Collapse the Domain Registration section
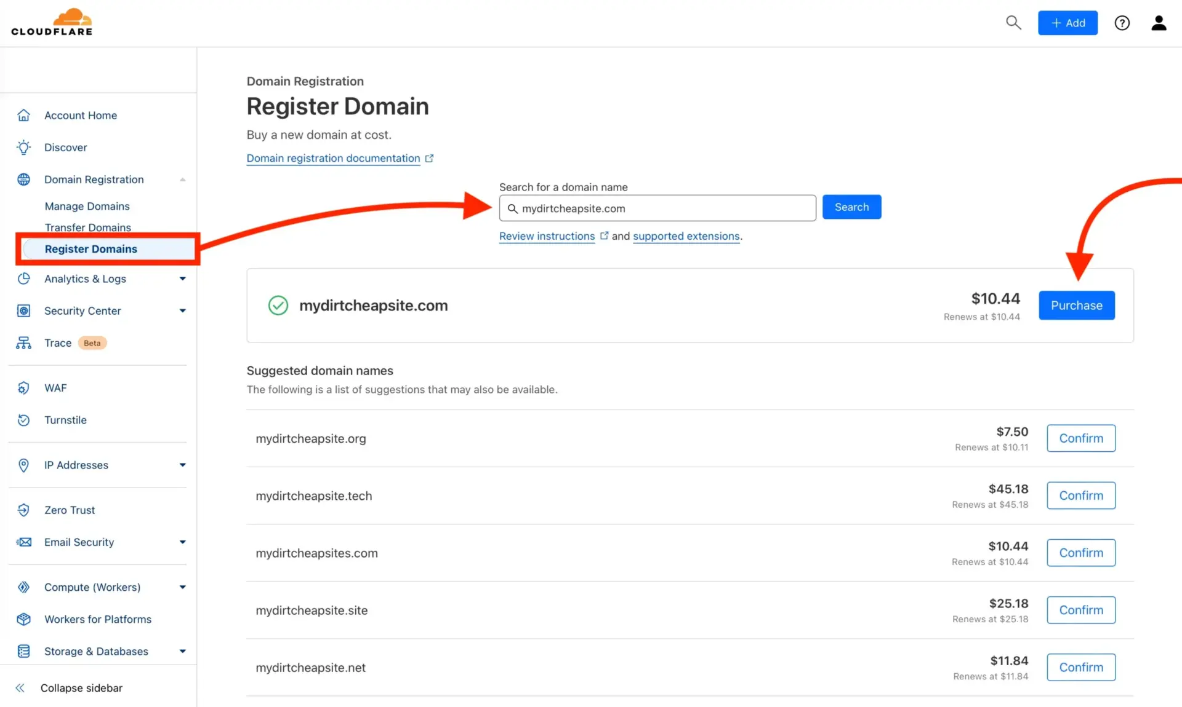The image size is (1182, 707). (x=182, y=179)
